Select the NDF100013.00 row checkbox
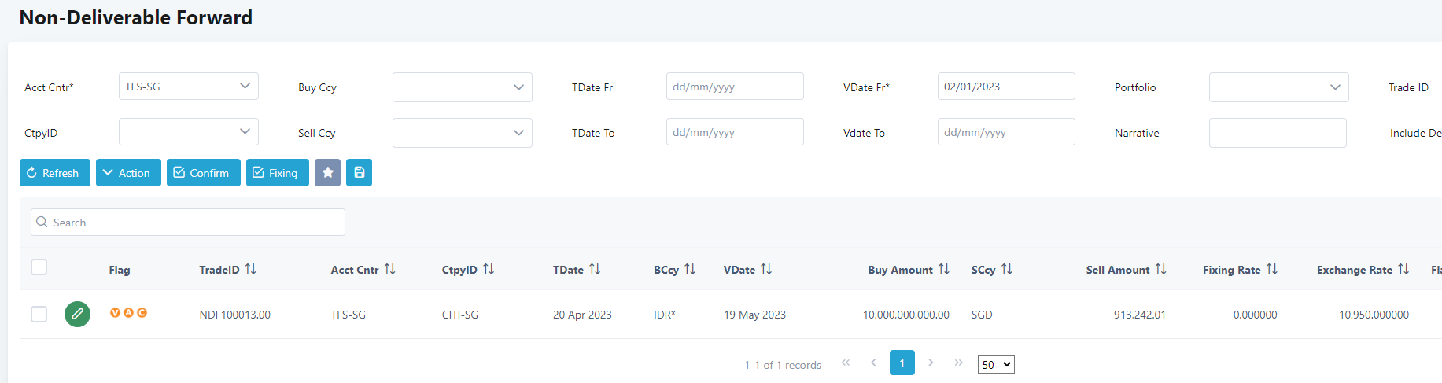1442x383 pixels. pos(39,314)
